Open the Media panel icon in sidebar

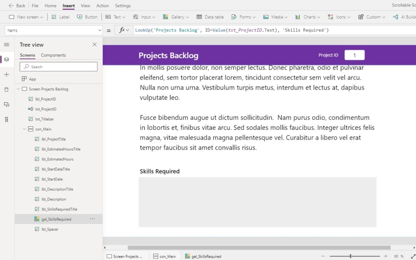click(x=6, y=104)
